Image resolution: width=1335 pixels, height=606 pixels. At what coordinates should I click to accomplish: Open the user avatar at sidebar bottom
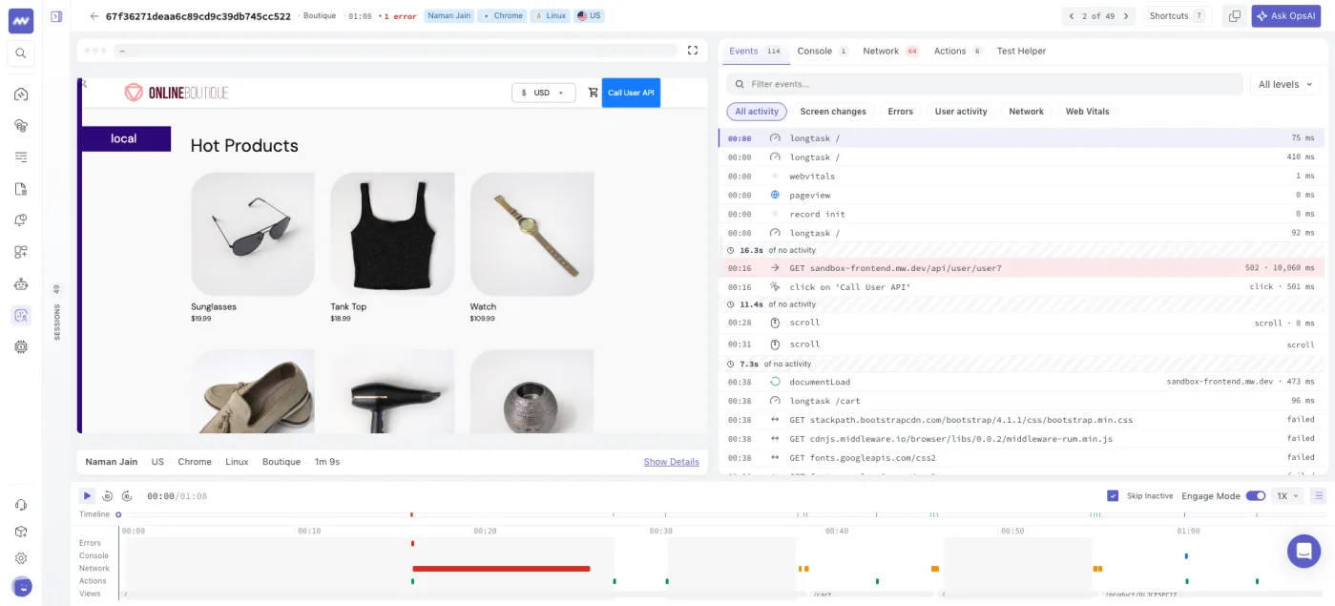pos(21,587)
